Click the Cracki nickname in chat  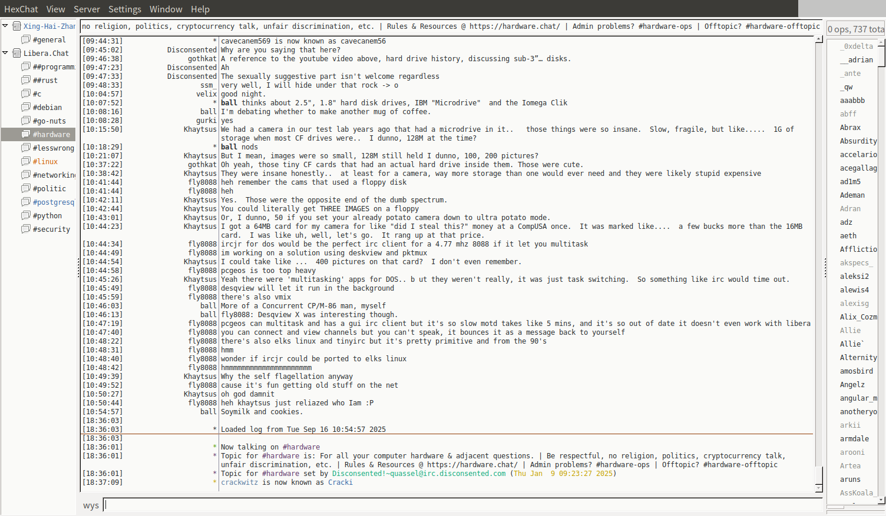(340, 482)
